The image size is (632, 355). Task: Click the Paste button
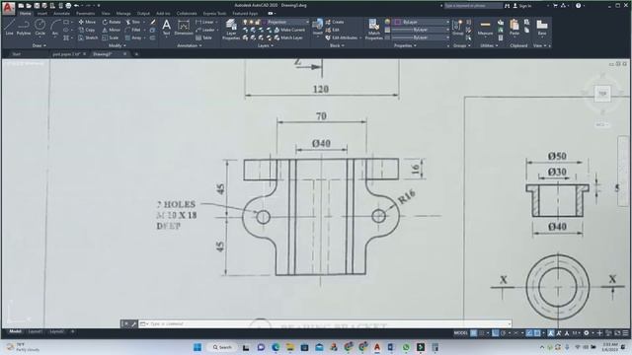pyautogui.click(x=514, y=27)
